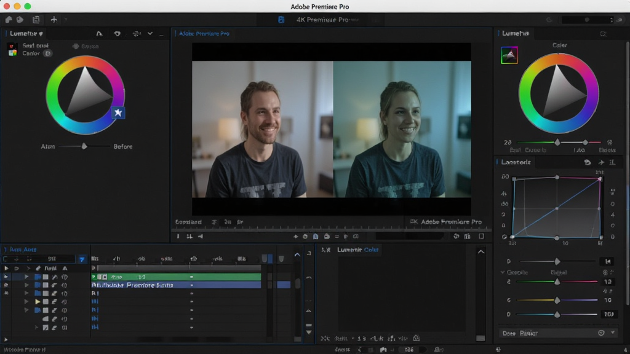
Task: Click the yellow-to-purple slider handle
Action: tap(557, 300)
